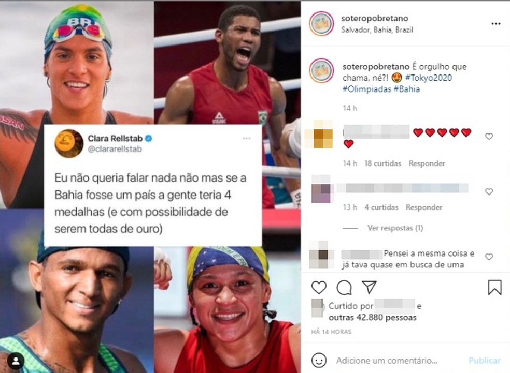Open the three-dot options menu
The image size is (510, 373).
(495, 24)
